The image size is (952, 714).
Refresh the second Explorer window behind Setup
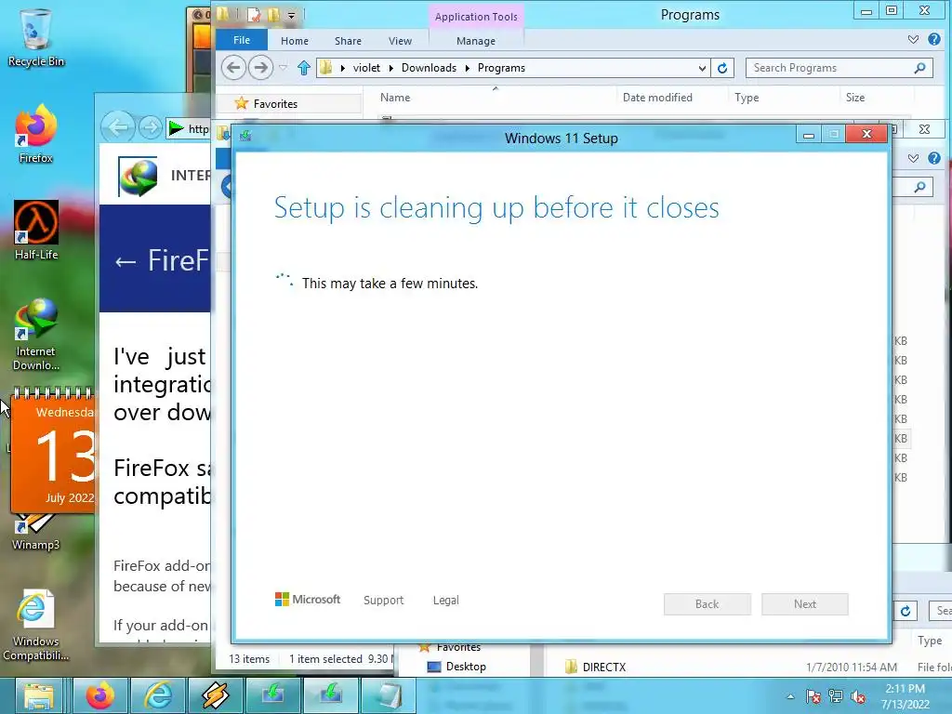pyautogui.click(x=906, y=611)
